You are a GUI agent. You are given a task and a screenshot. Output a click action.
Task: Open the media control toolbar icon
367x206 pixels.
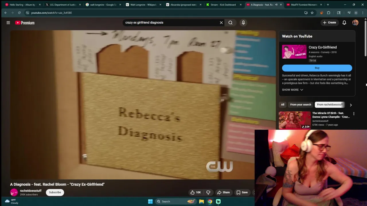tap(349, 13)
